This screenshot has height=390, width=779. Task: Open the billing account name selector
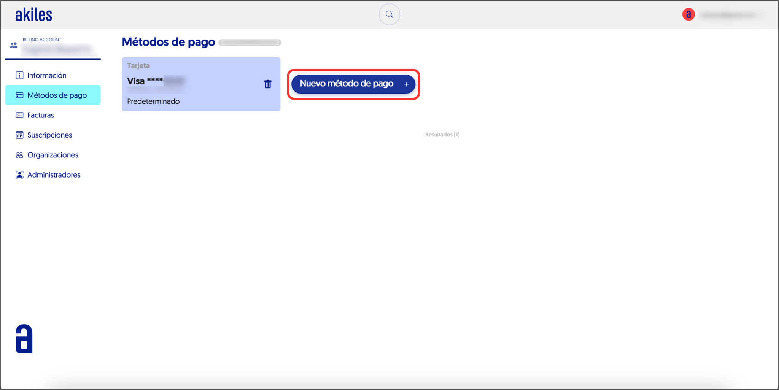coord(57,49)
